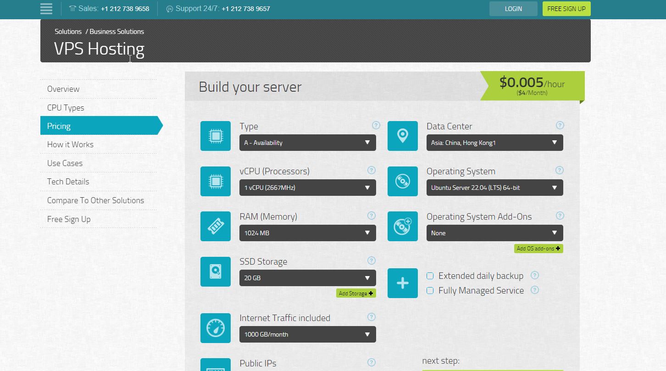Viewport: 666px width, 371px height.
Task: Open help tooltip for Data Center
Action: click(x=560, y=125)
